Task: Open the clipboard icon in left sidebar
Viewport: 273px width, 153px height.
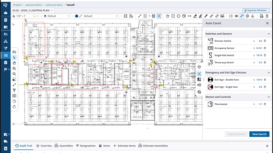Action: [x=5, y=62]
